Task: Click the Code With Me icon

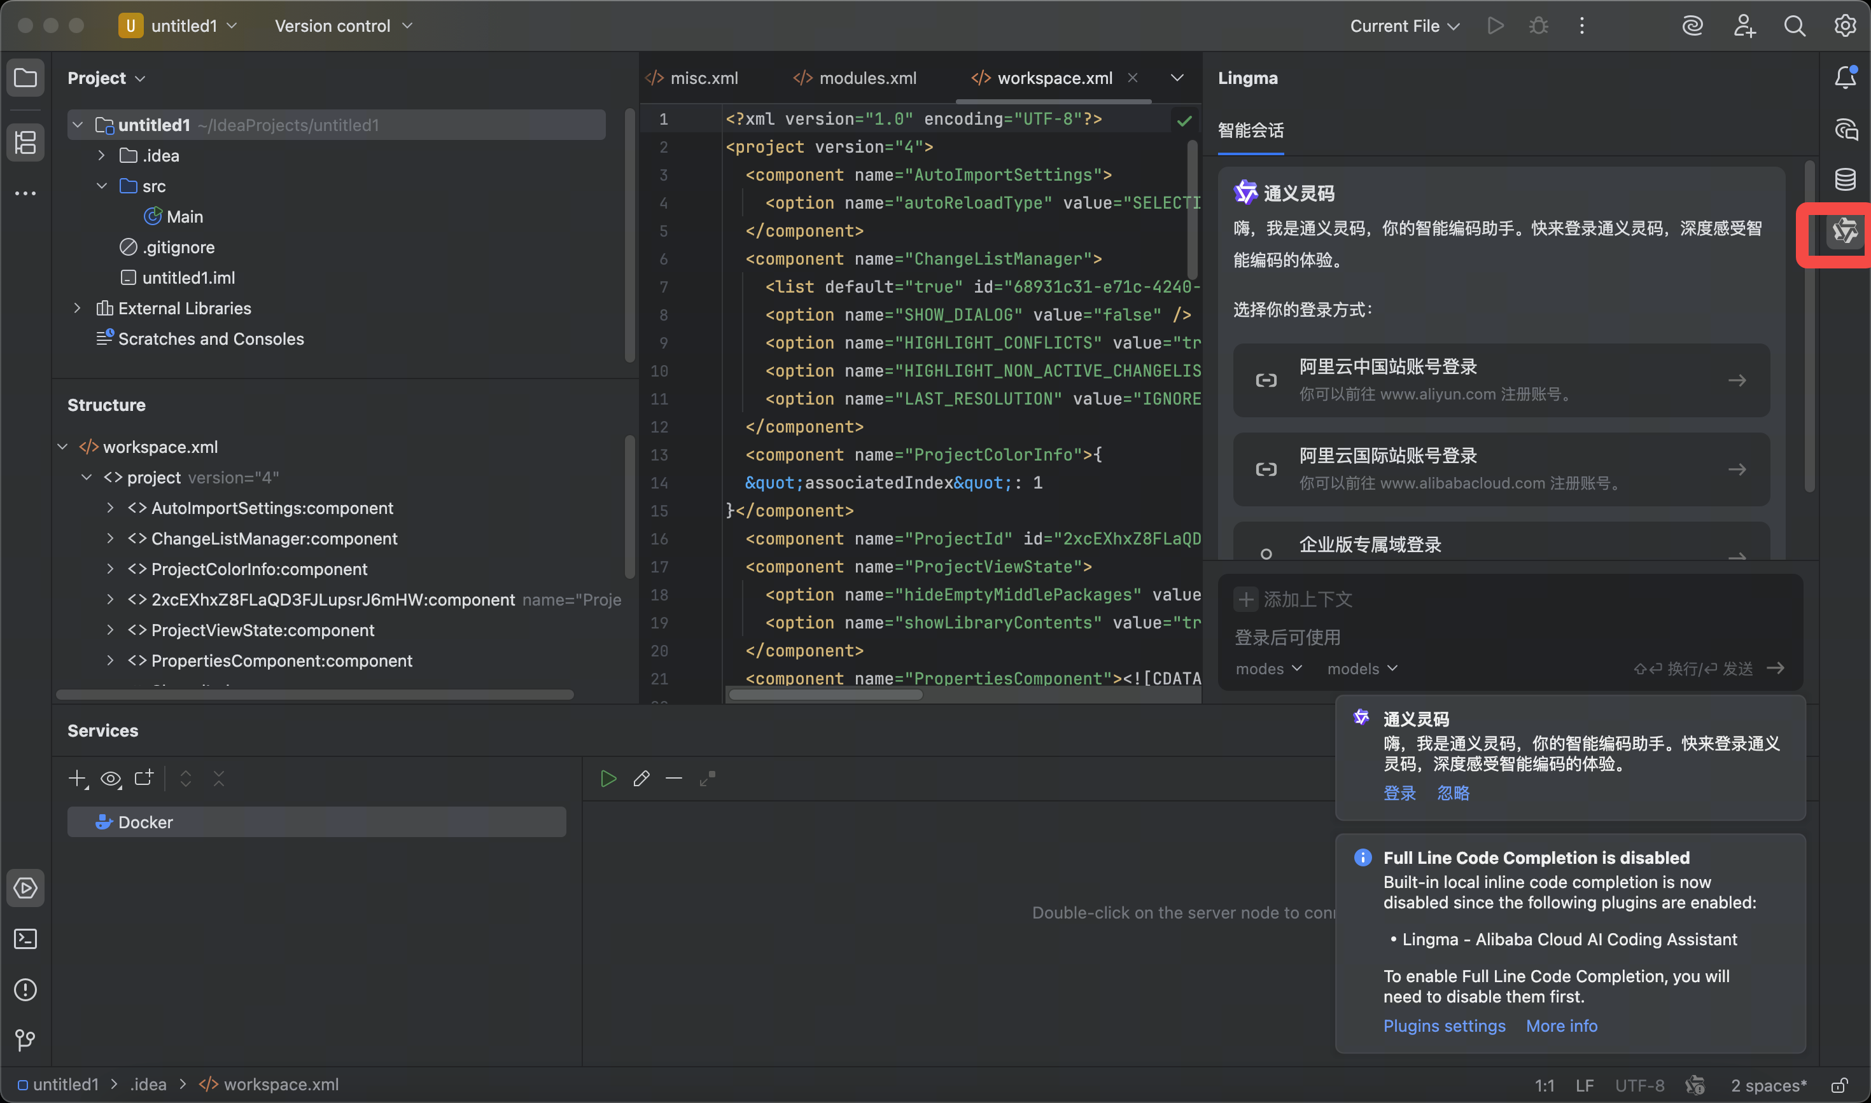Action: (1744, 26)
